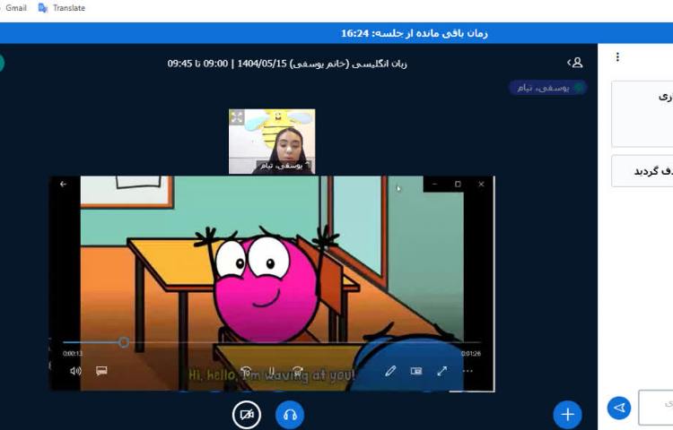Viewport: 673px width, 430px height.
Task: Skip back 10 seconds in video
Action: pyautogui.click(x=246, y=372)
